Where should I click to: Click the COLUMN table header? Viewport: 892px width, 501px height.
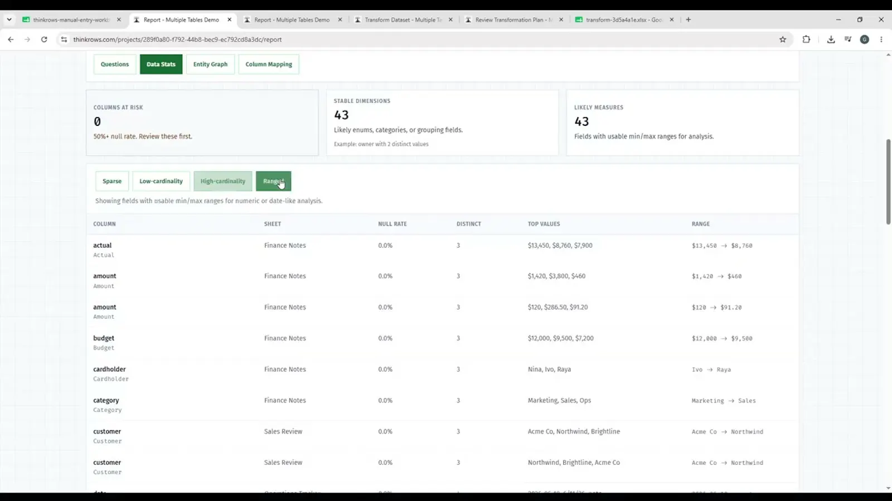104,224
